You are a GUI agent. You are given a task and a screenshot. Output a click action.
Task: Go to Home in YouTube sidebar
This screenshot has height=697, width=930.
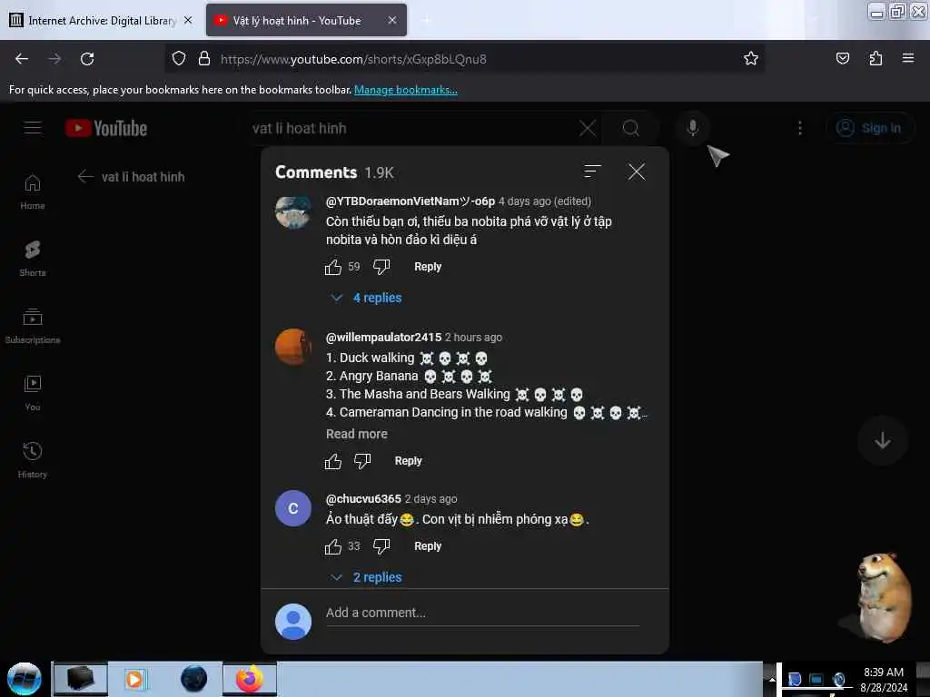[x=32, y=191]
